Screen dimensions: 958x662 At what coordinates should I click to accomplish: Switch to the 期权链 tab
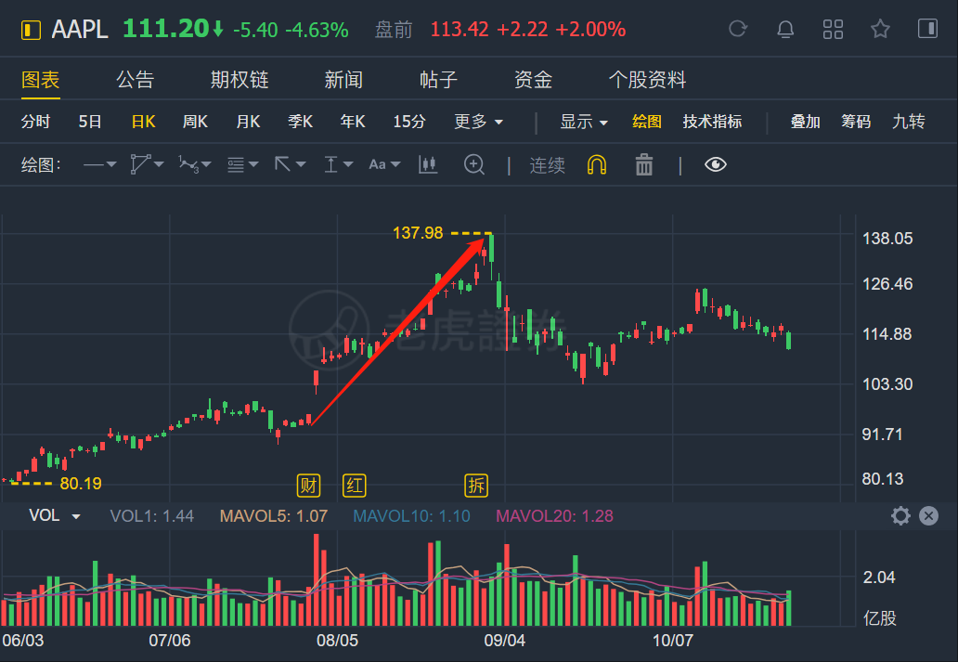point(239,80)
